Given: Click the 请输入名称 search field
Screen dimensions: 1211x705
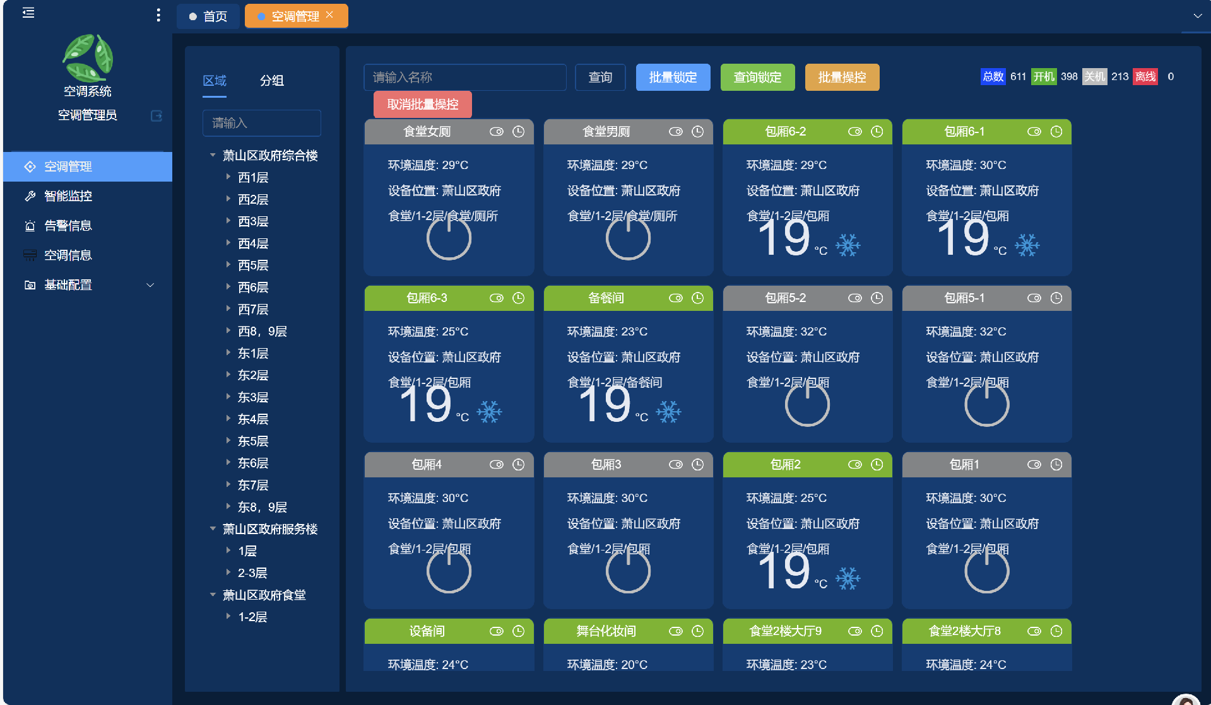Looking at the screenshot, I should click(464, 77).
